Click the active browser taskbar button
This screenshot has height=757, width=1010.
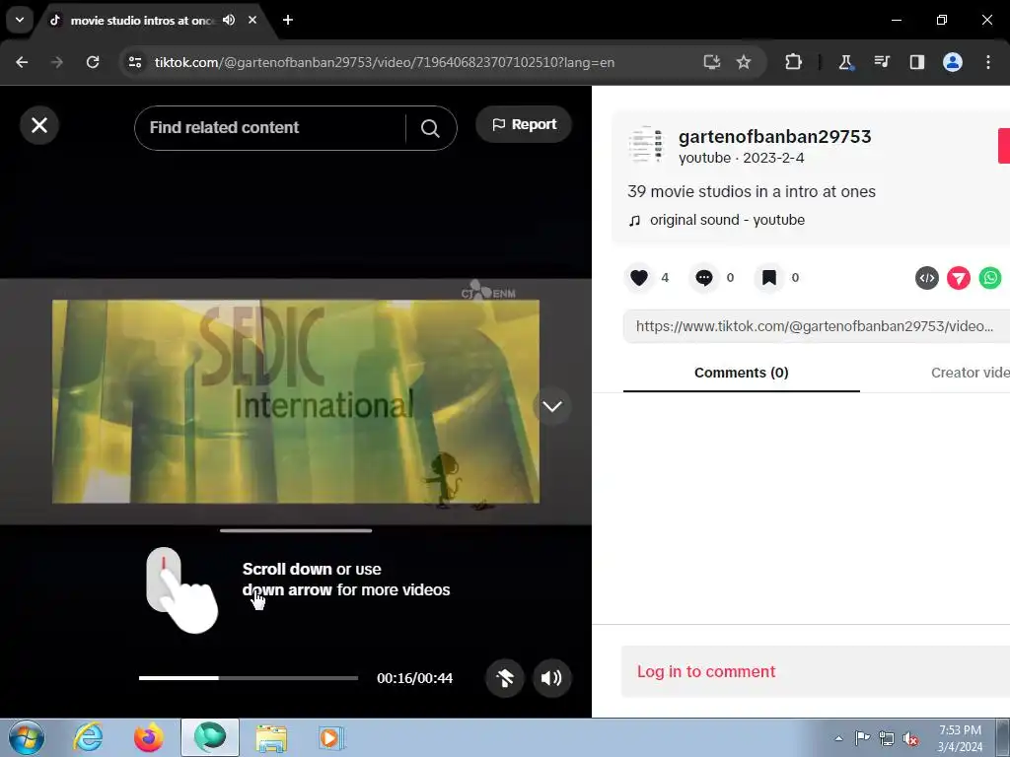[210, 737]
